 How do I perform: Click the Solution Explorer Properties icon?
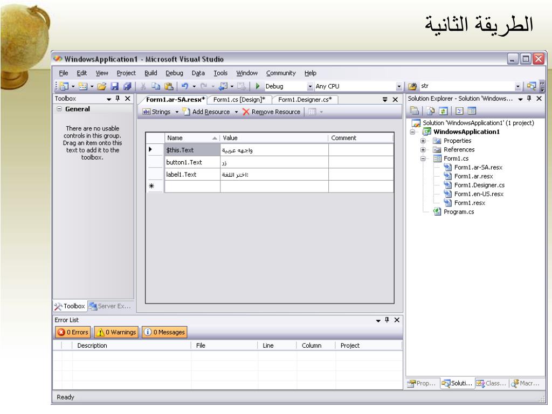415,111
